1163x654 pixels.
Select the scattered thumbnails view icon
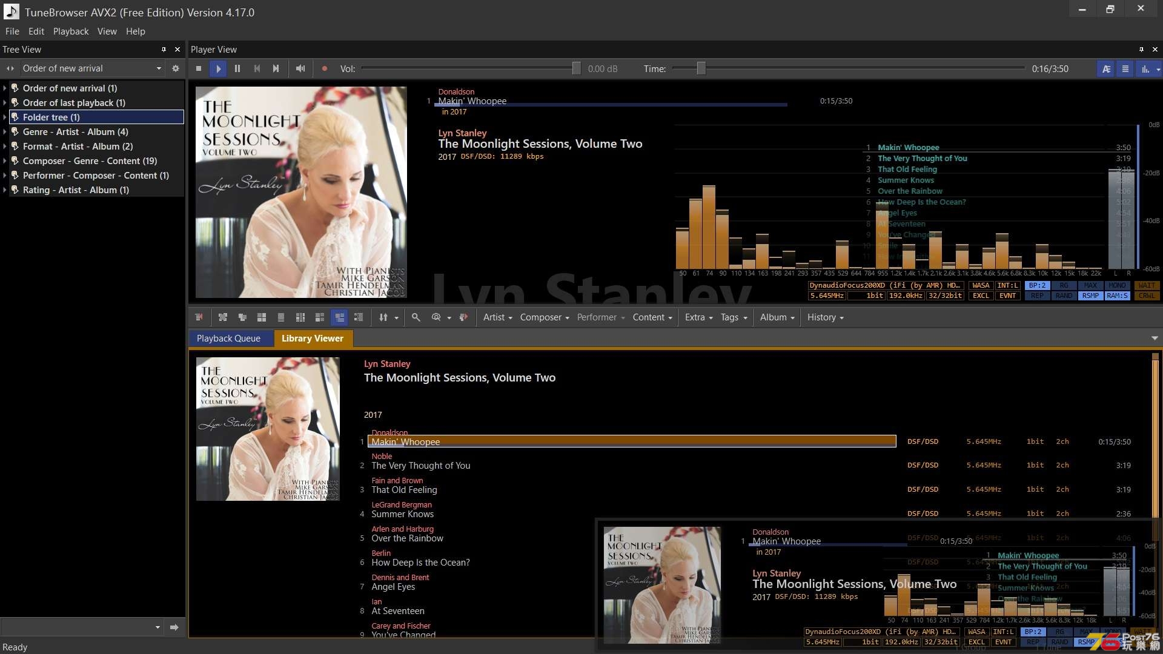click(223, 317)
